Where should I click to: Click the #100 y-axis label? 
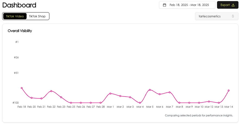[x=15, y=102]
